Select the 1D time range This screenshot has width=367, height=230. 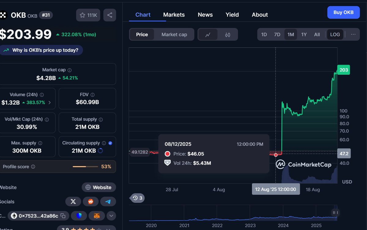264,35
